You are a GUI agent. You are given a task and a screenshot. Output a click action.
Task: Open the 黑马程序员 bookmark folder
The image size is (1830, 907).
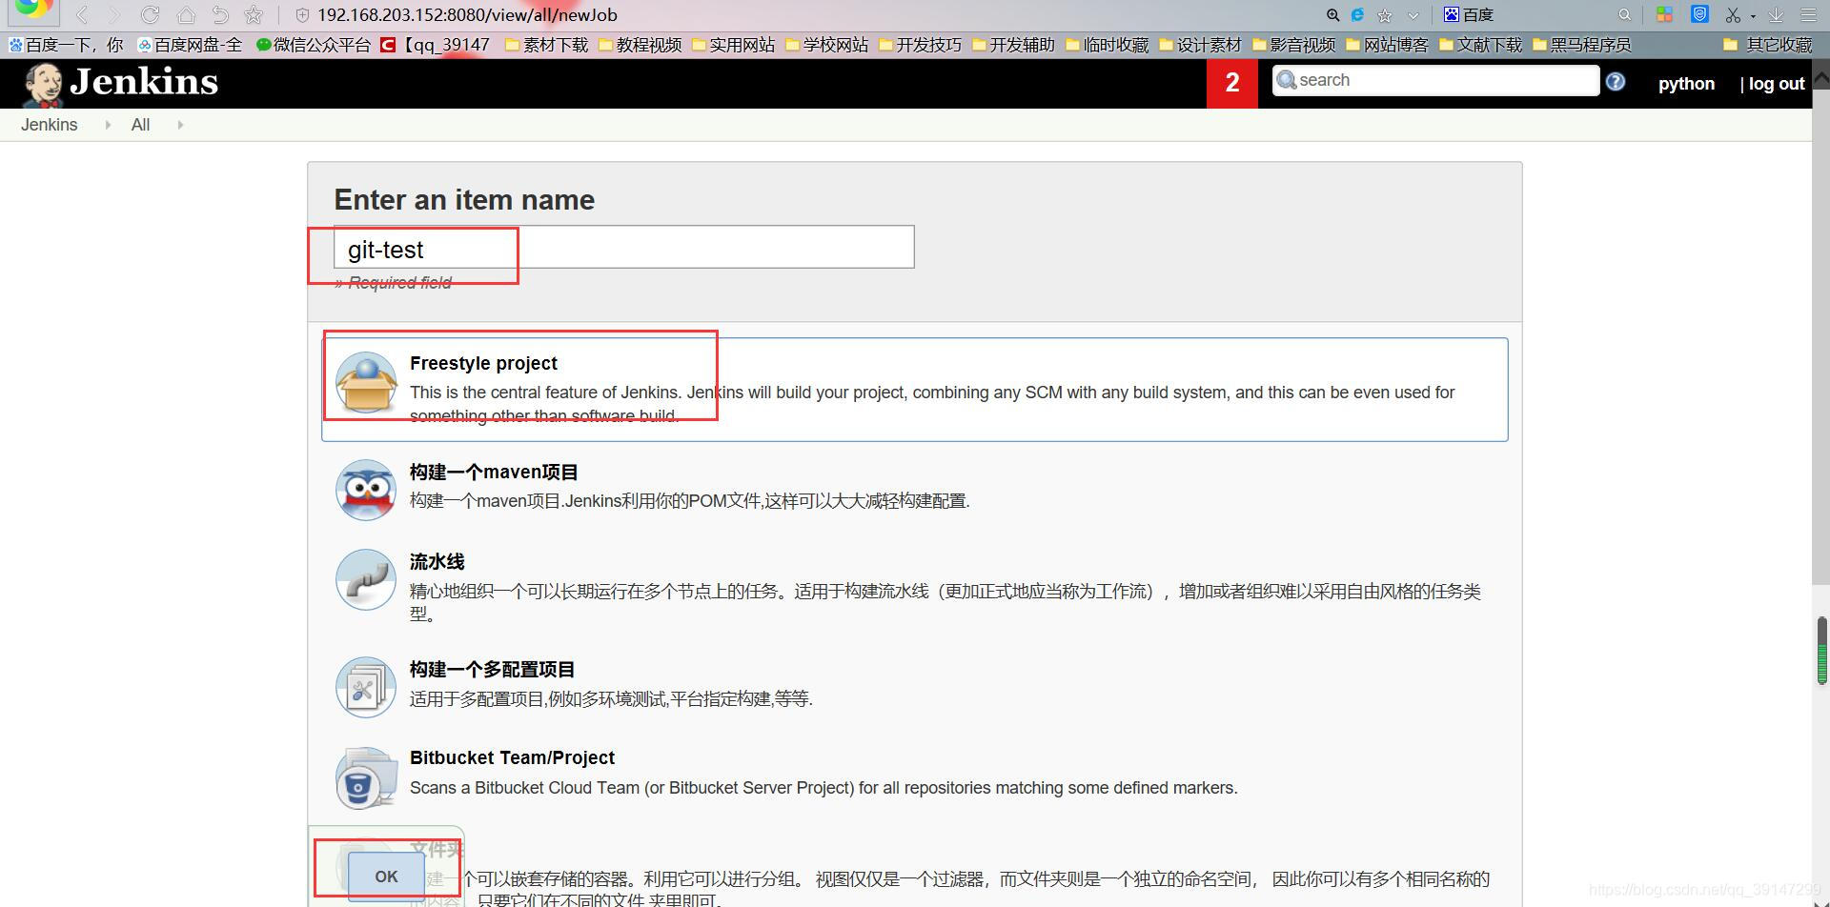(x=1581, y=45)
